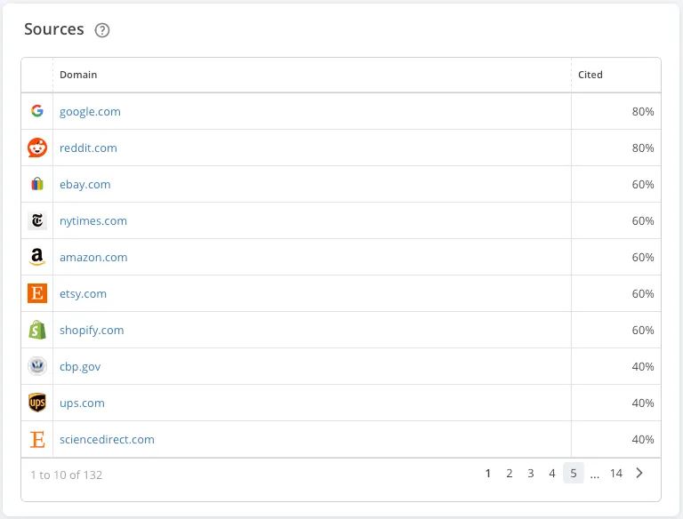
Task: Click the Shopify bag icon
Action: [37, 330]
